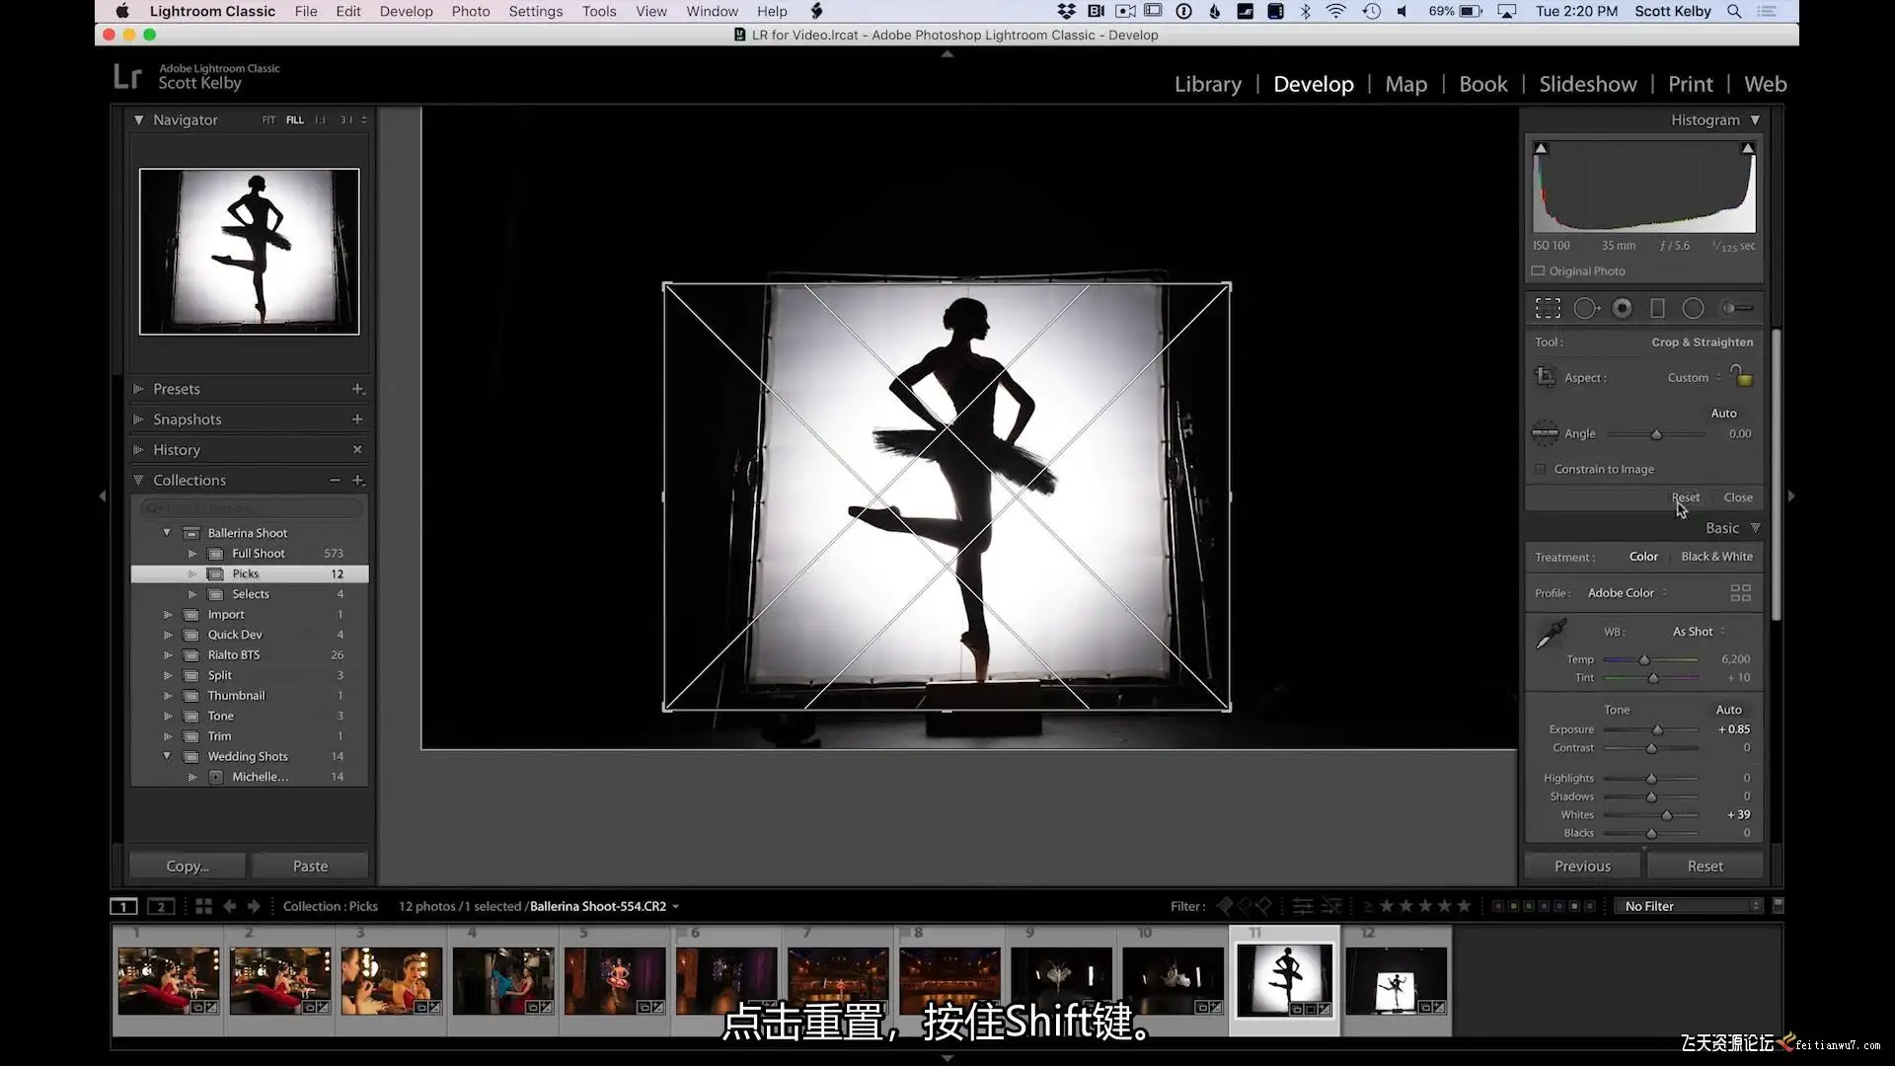The image size is (1895, 1066).
Task: Click the Copy... button
Action: [x=188, y=866]
